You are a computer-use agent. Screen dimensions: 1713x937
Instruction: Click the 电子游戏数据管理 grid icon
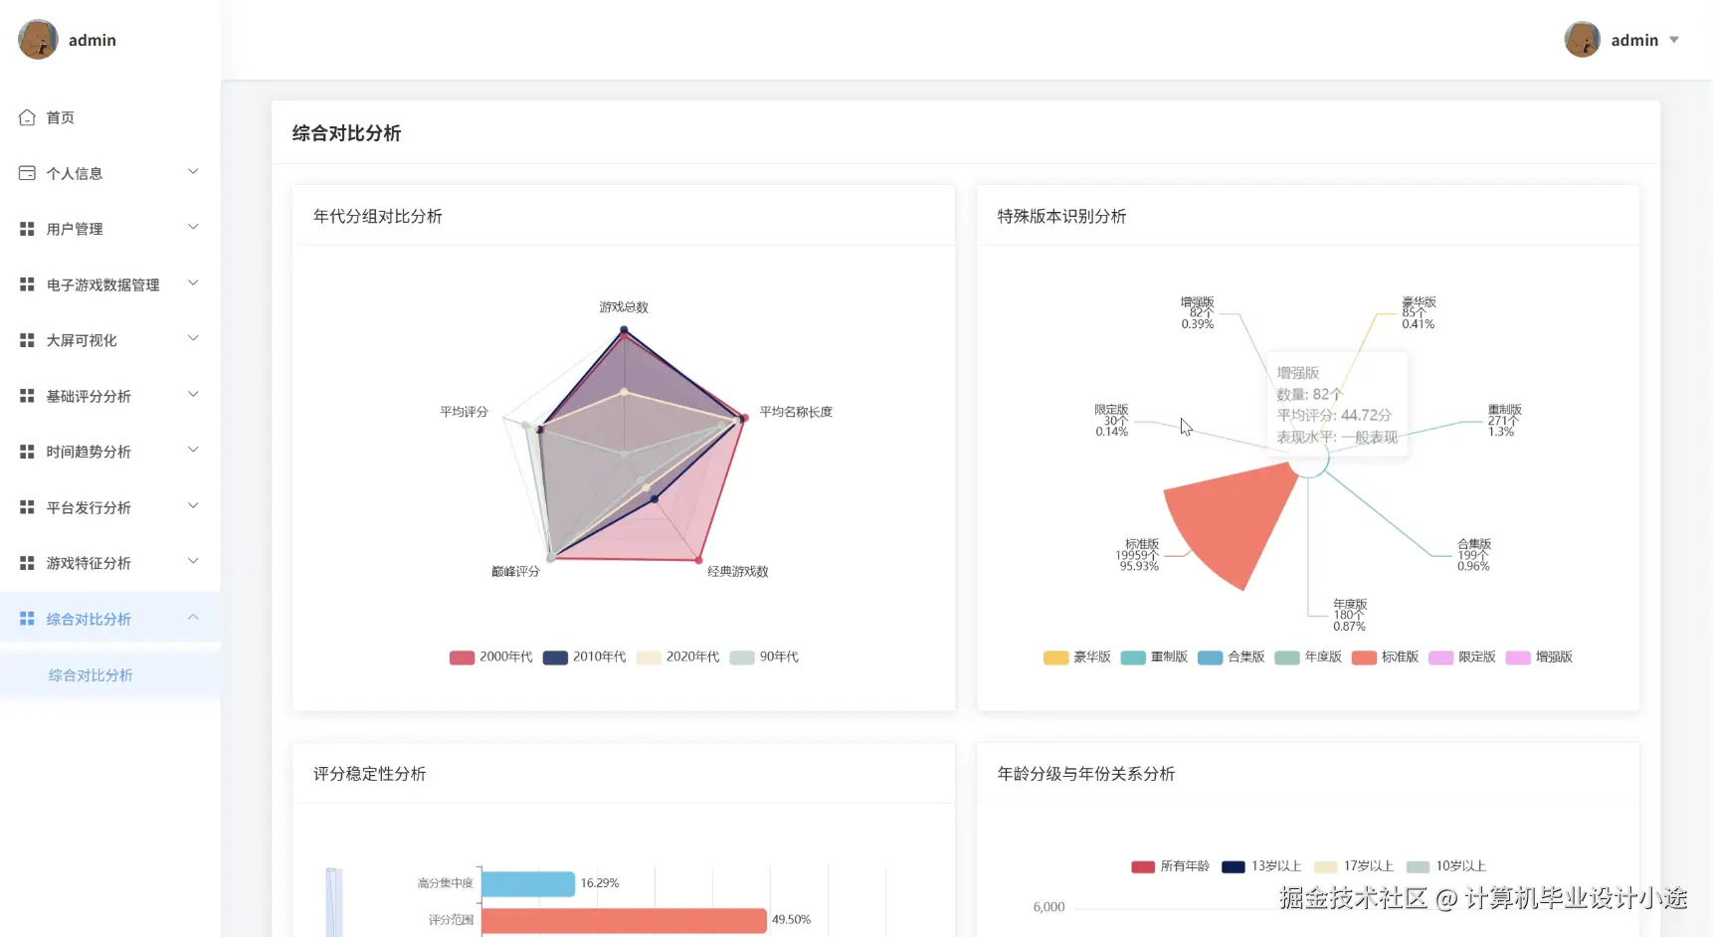pos(27,284)
